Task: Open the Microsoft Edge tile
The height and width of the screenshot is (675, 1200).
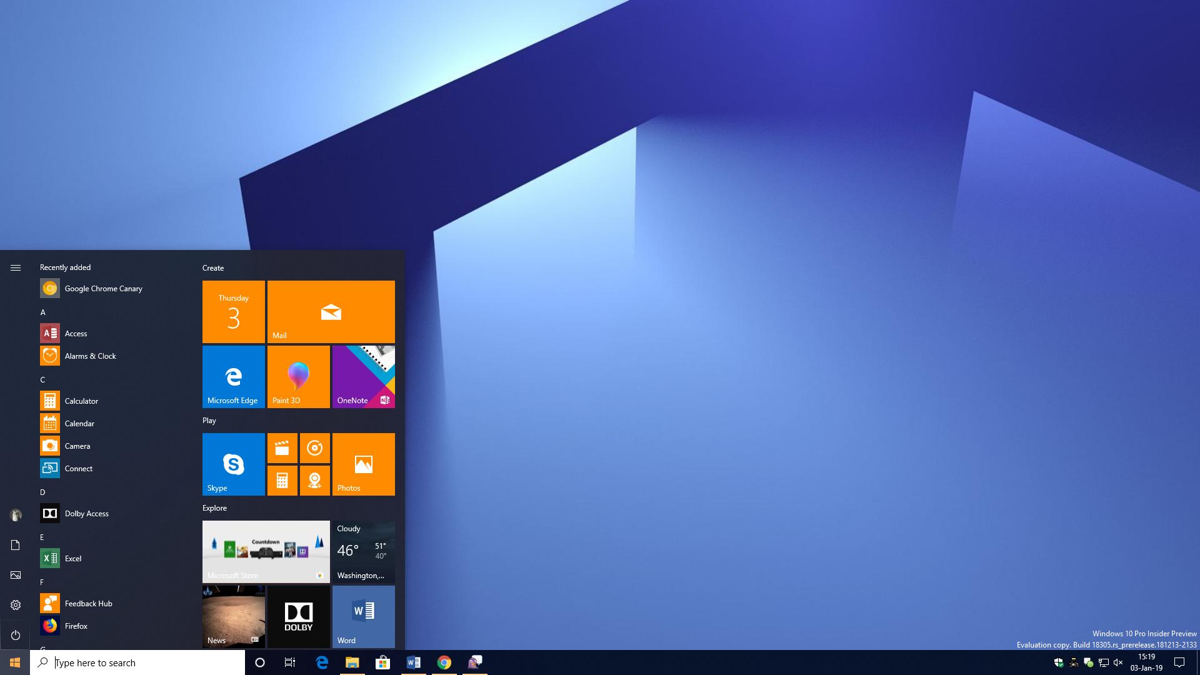Action: [x=234, y=377]
